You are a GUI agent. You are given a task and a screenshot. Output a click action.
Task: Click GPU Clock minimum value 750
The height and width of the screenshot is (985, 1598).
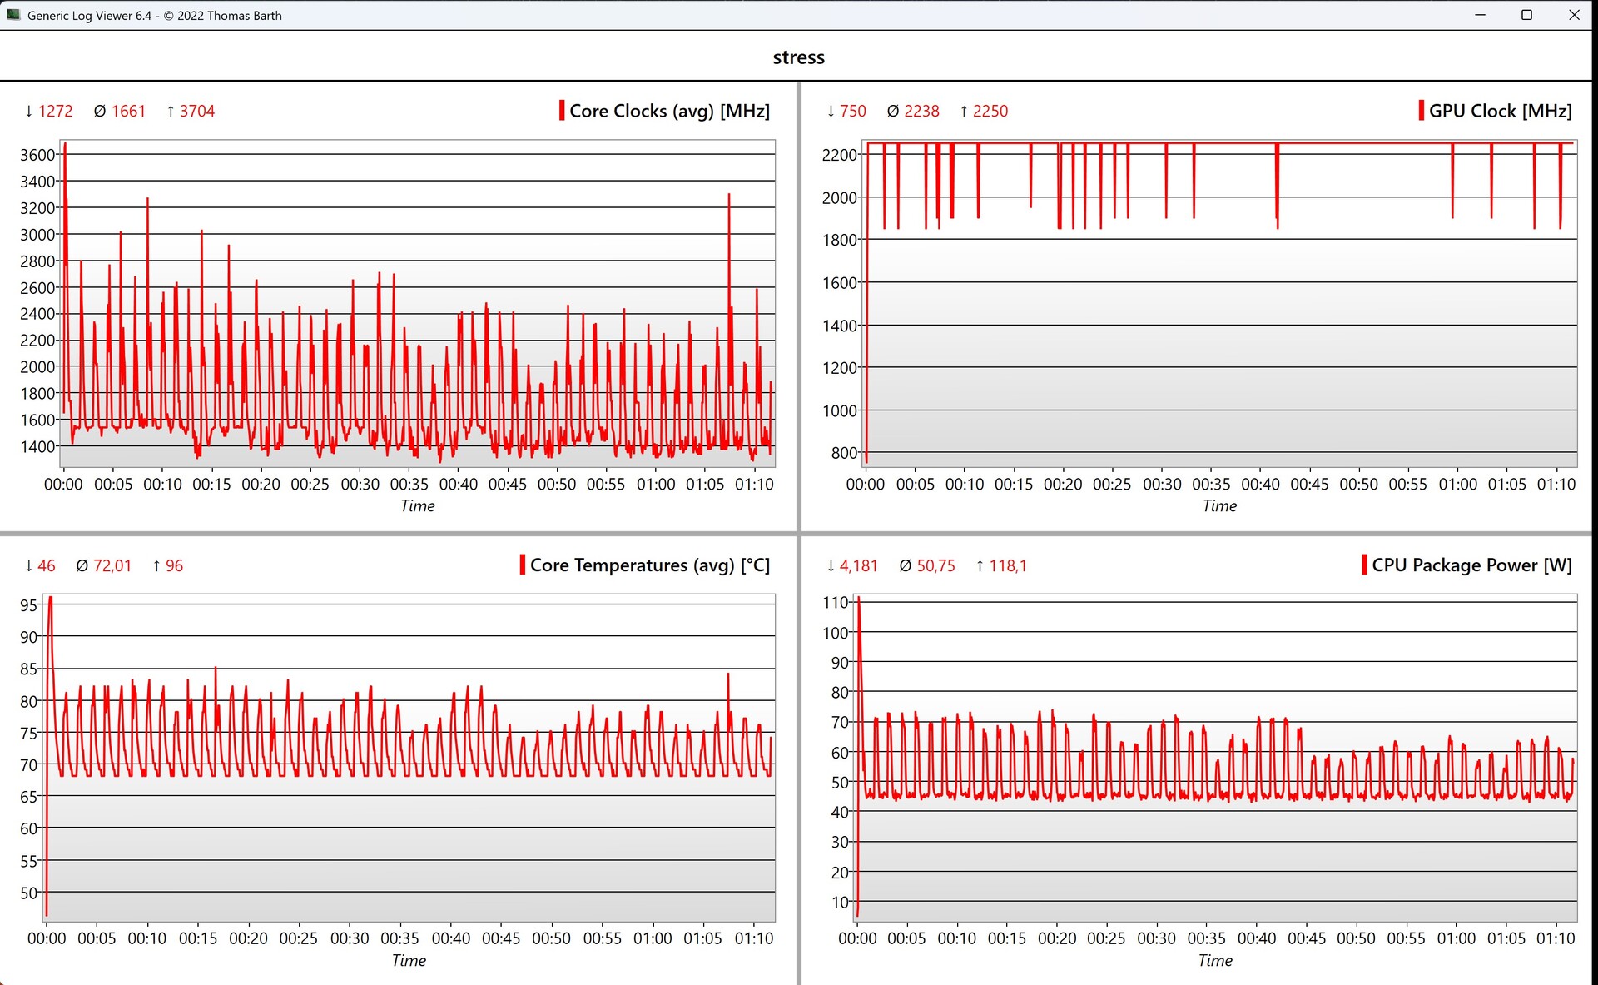852,112
